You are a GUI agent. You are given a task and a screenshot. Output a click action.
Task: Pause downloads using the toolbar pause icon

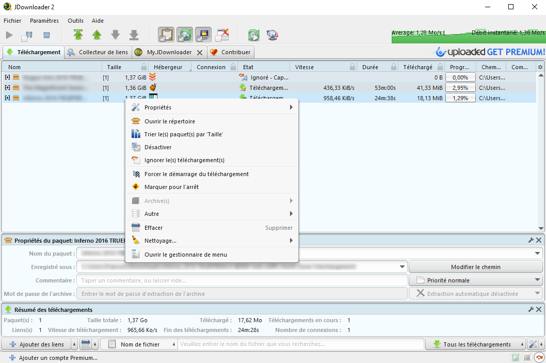pos(27,35)
